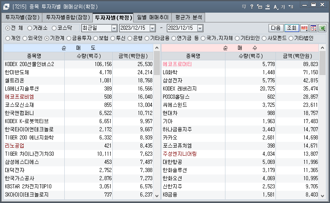Select the 주성엔지니어링 row

tap(240, 154)
